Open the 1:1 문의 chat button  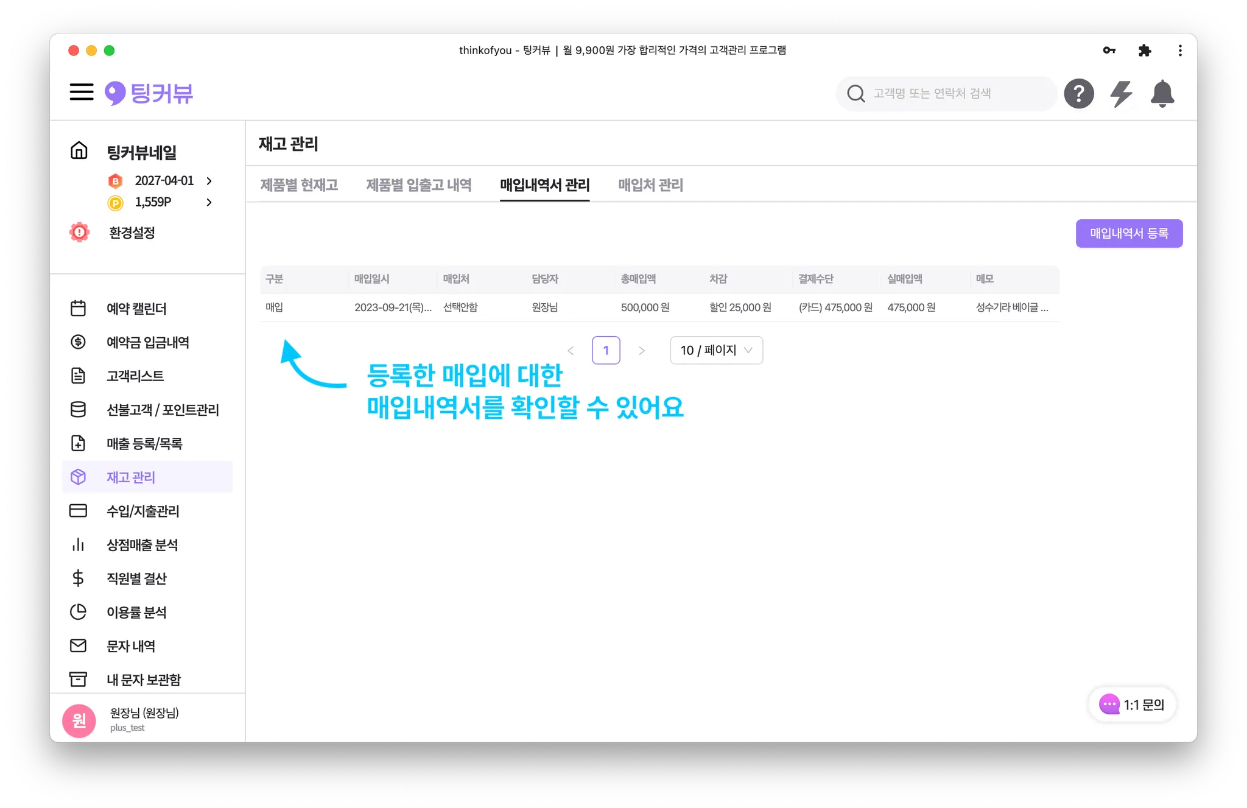[x=1132, y=704]
